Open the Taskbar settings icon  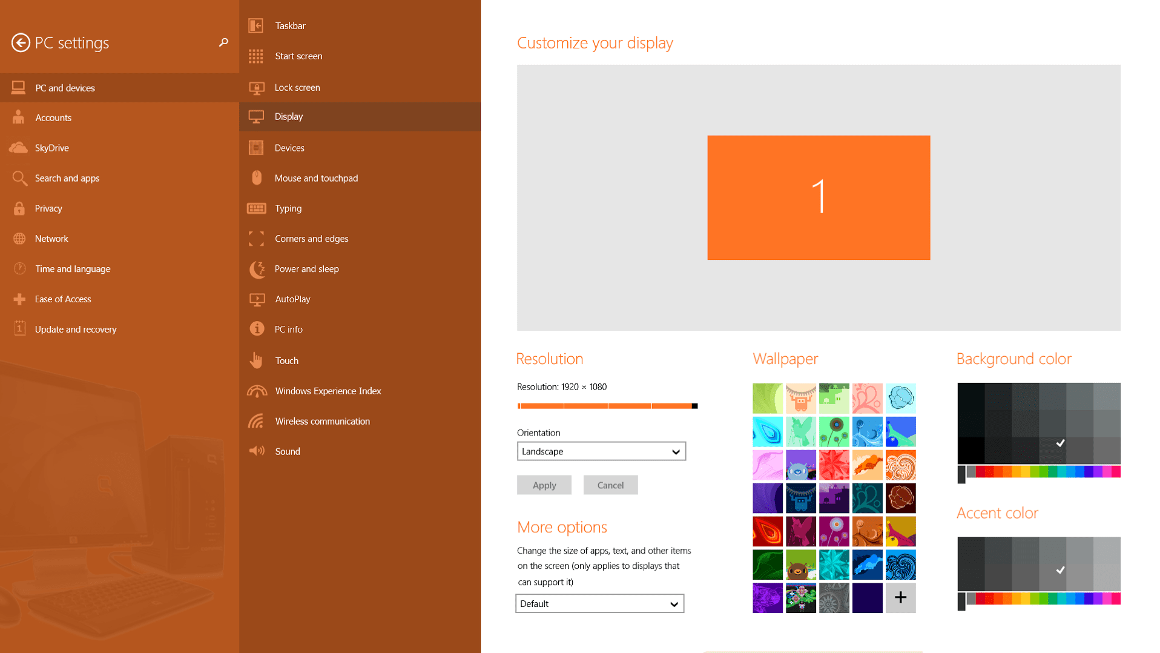pyautogui.click(x=256, y=25)
